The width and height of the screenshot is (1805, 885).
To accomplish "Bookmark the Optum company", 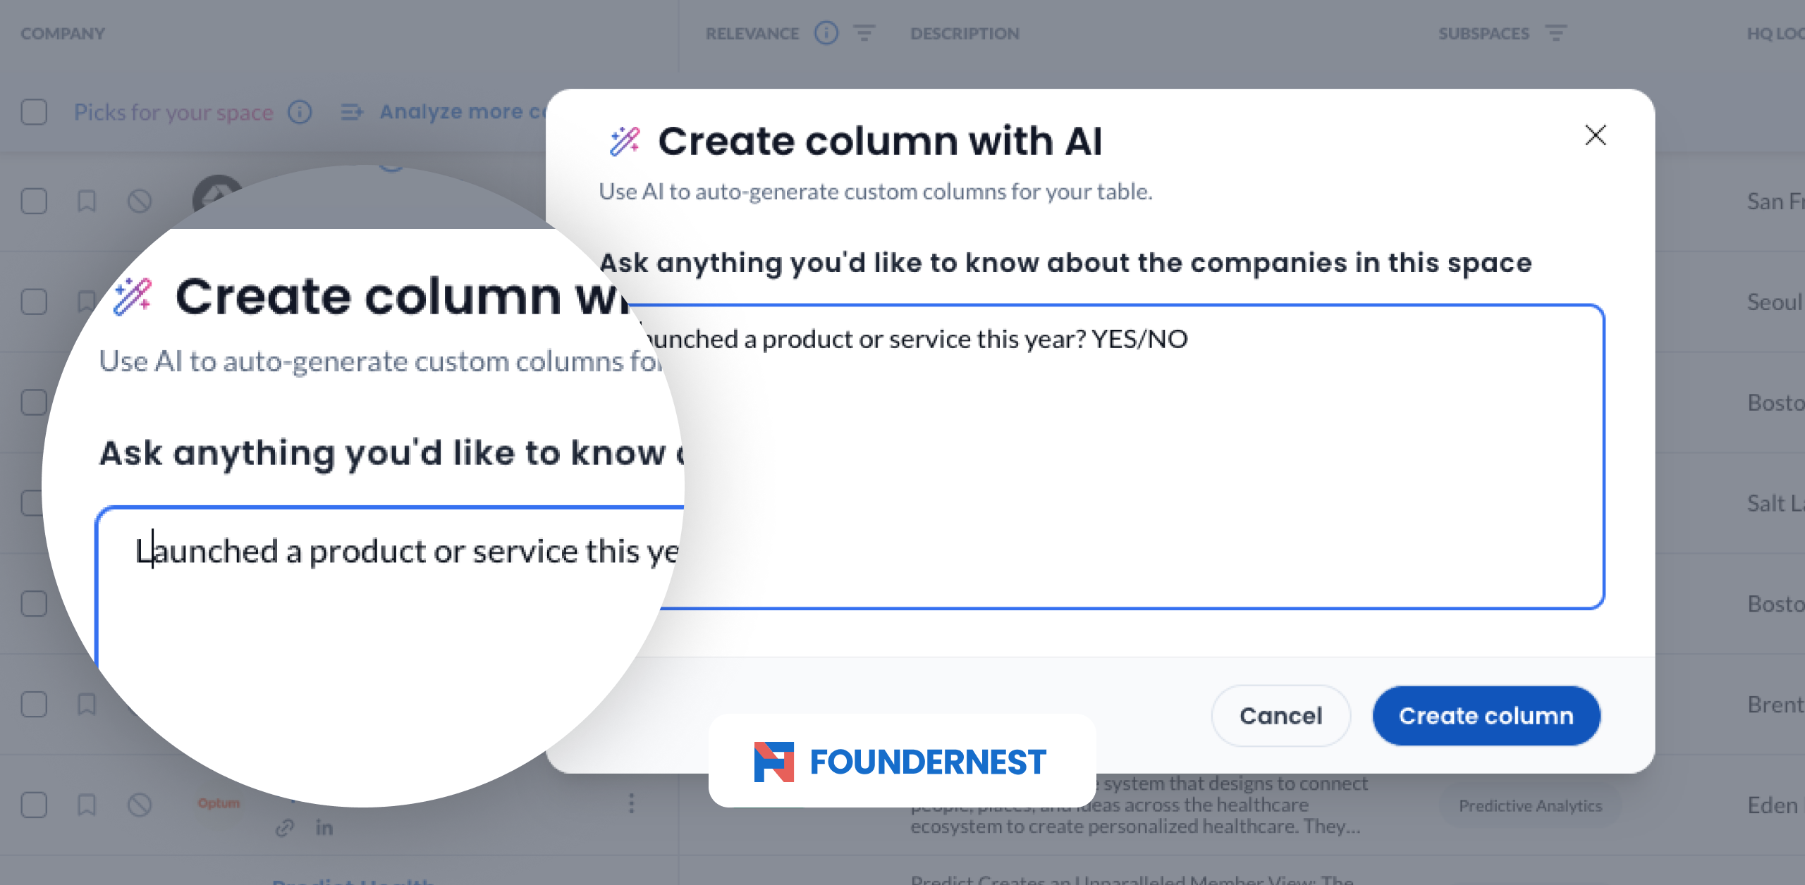I will 87,805.
